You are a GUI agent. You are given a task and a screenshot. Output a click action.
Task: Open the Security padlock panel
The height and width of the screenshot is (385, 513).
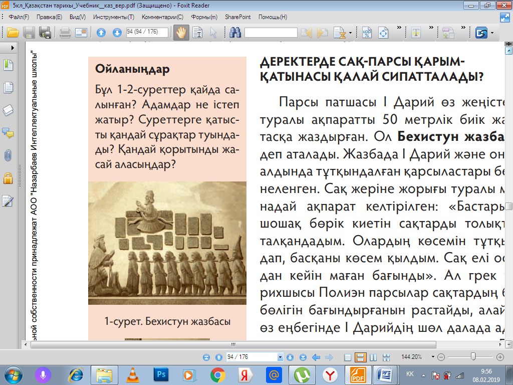pyautogui.click(x=8, y=178)
